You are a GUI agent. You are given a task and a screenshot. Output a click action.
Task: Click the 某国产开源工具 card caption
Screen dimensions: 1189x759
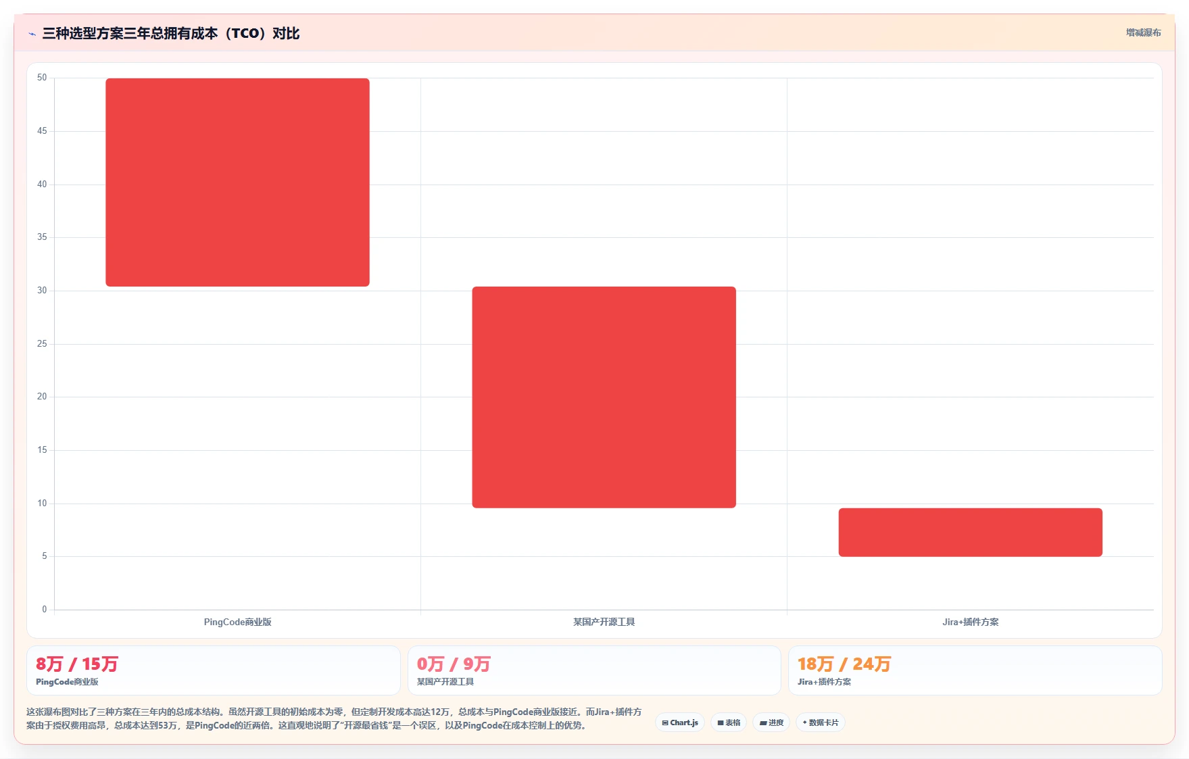445,682
